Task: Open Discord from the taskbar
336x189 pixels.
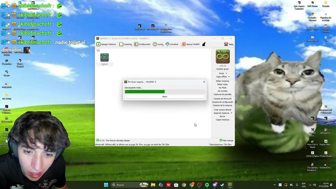Action: pyautogui.click(x=215, y=185)
